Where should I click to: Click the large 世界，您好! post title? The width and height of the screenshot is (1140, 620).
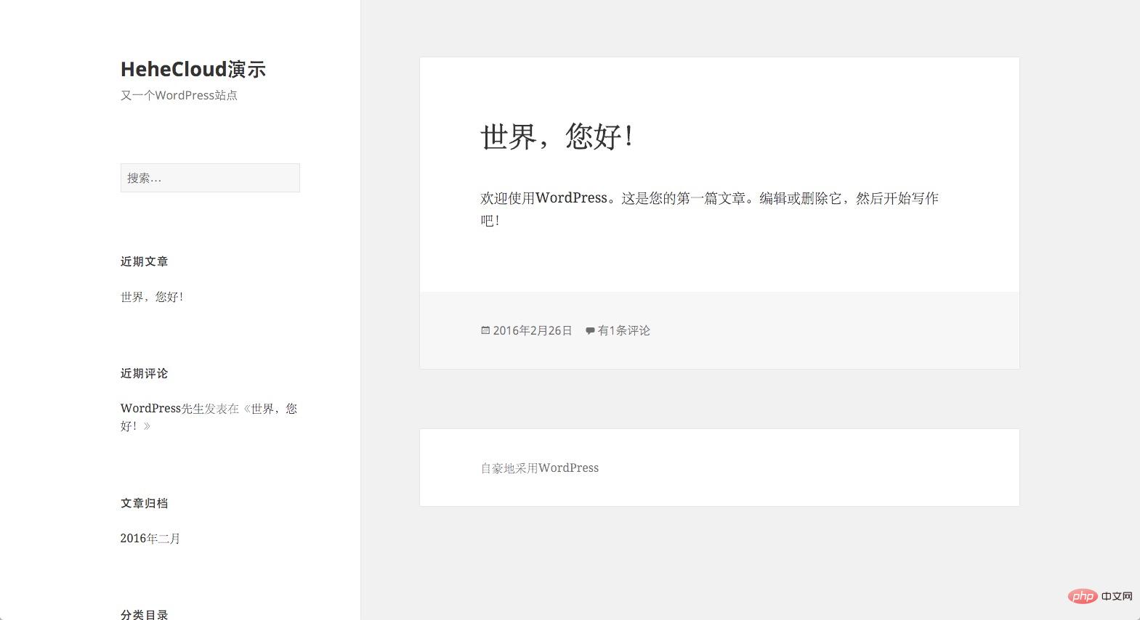point(557,136)
